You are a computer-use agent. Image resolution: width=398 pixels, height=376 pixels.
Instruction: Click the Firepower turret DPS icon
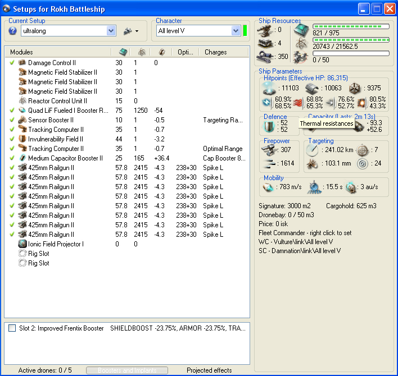click(x=269, y=150)
